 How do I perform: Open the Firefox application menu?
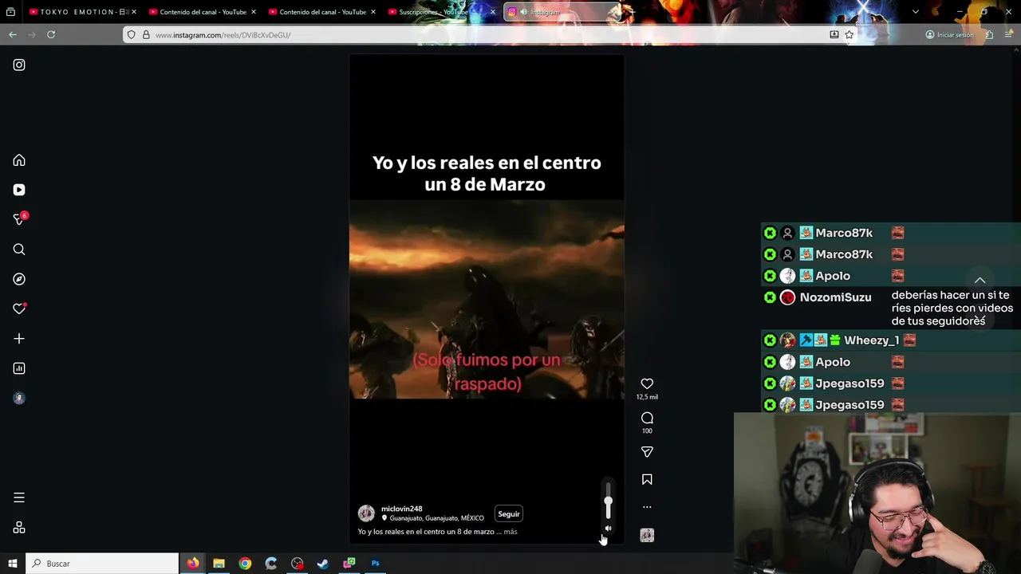pos(1009,35)
